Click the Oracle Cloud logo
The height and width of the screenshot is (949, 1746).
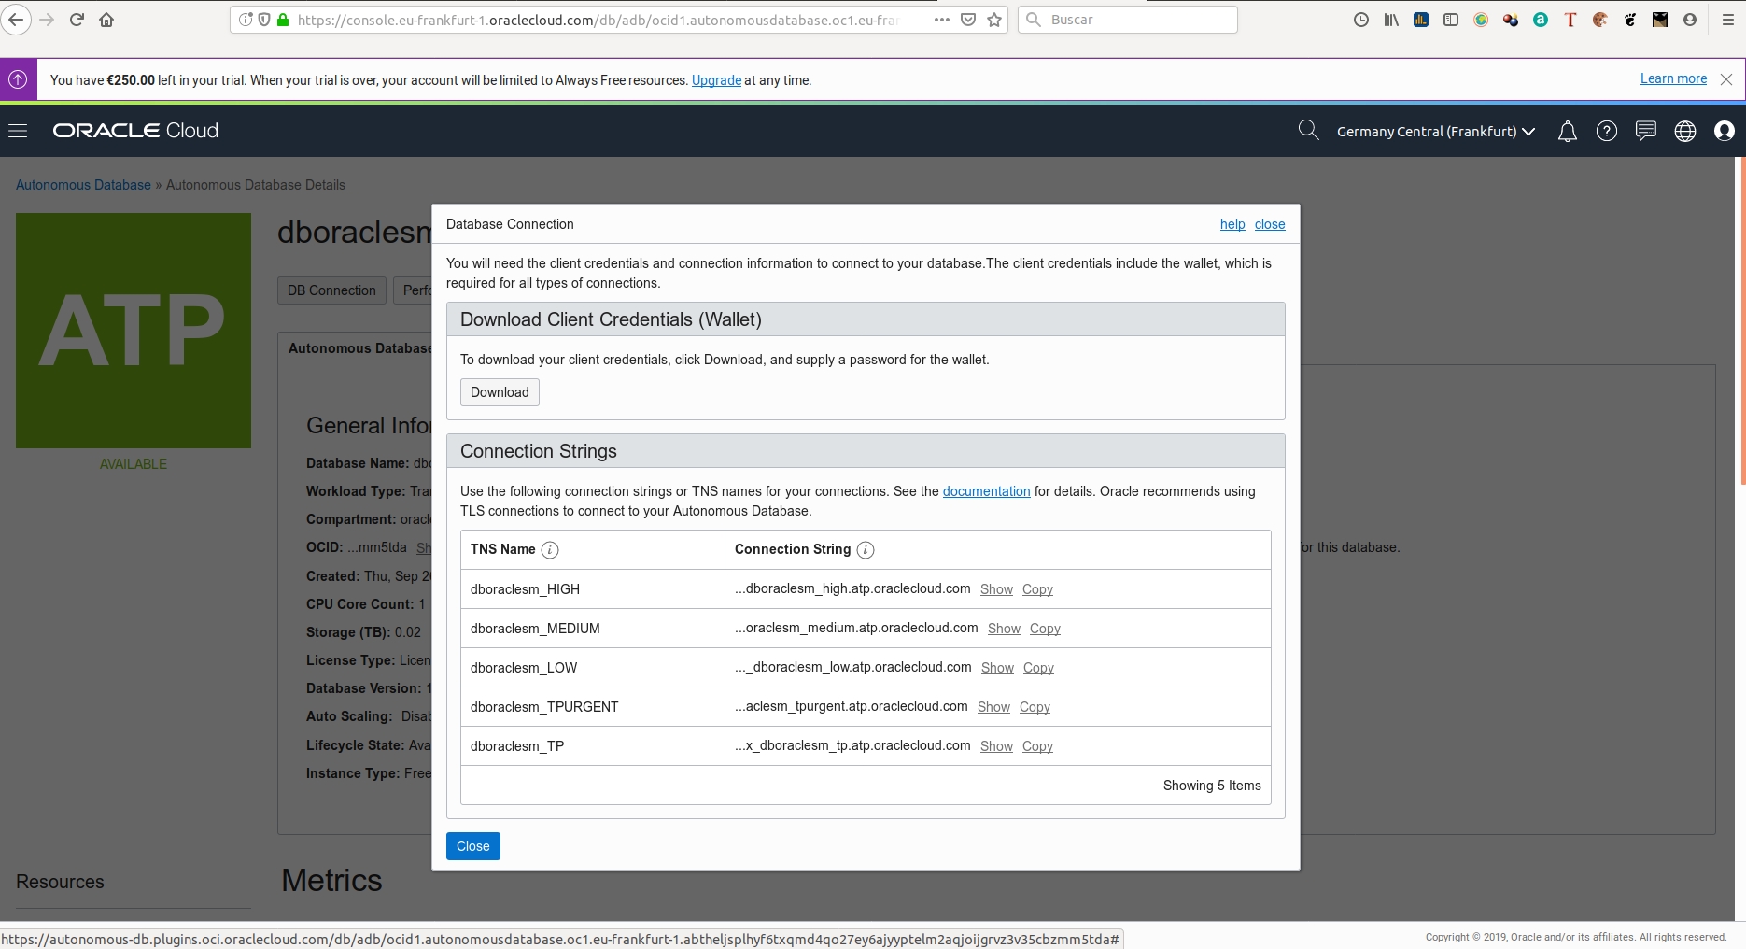(x=135, y=131)
